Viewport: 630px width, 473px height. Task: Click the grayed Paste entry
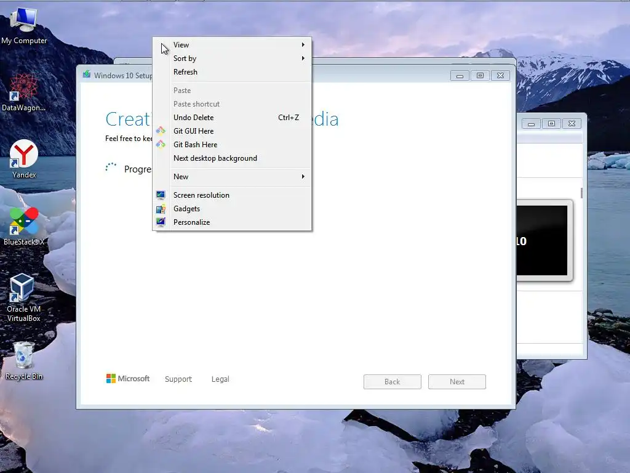coord(232,91)
